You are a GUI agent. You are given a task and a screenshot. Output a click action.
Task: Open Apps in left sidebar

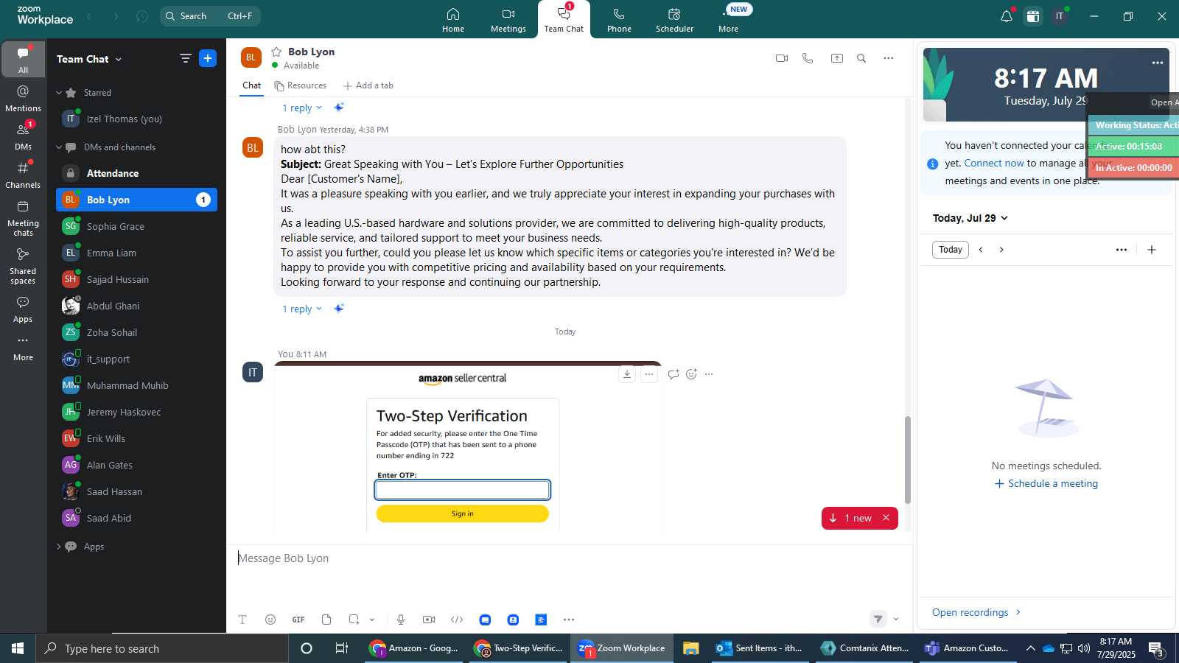point(23,309)
